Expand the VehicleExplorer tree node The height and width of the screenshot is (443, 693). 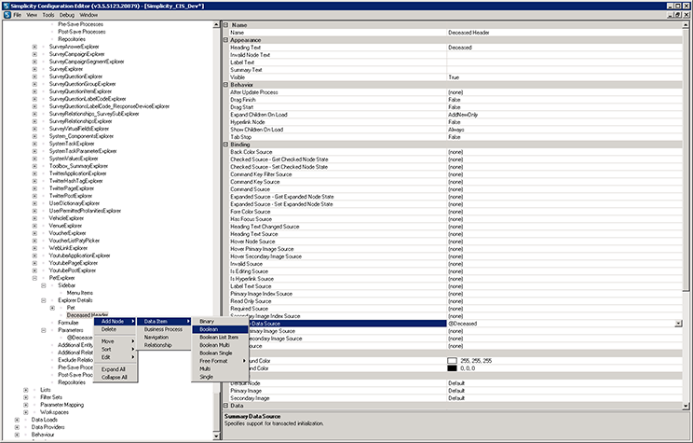click(x=34, y=218)
